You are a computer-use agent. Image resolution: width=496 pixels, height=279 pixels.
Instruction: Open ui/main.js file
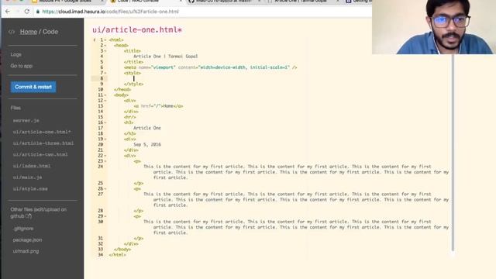(28, 177)
